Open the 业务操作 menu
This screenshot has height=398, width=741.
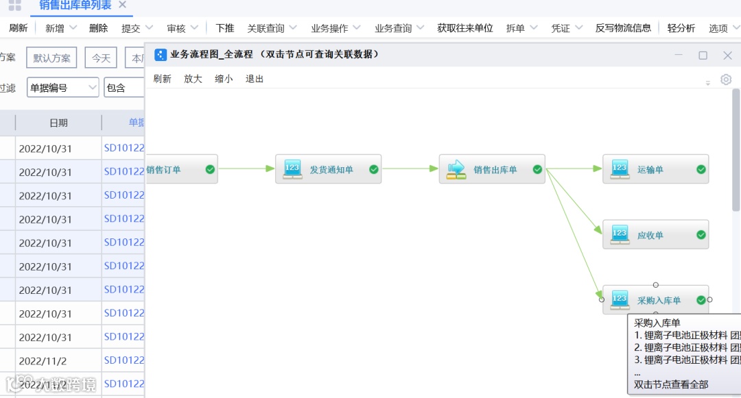coord(329,28)
